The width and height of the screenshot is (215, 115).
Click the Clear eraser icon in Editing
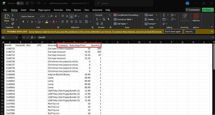pyautogui.click(x=164, y=24)
